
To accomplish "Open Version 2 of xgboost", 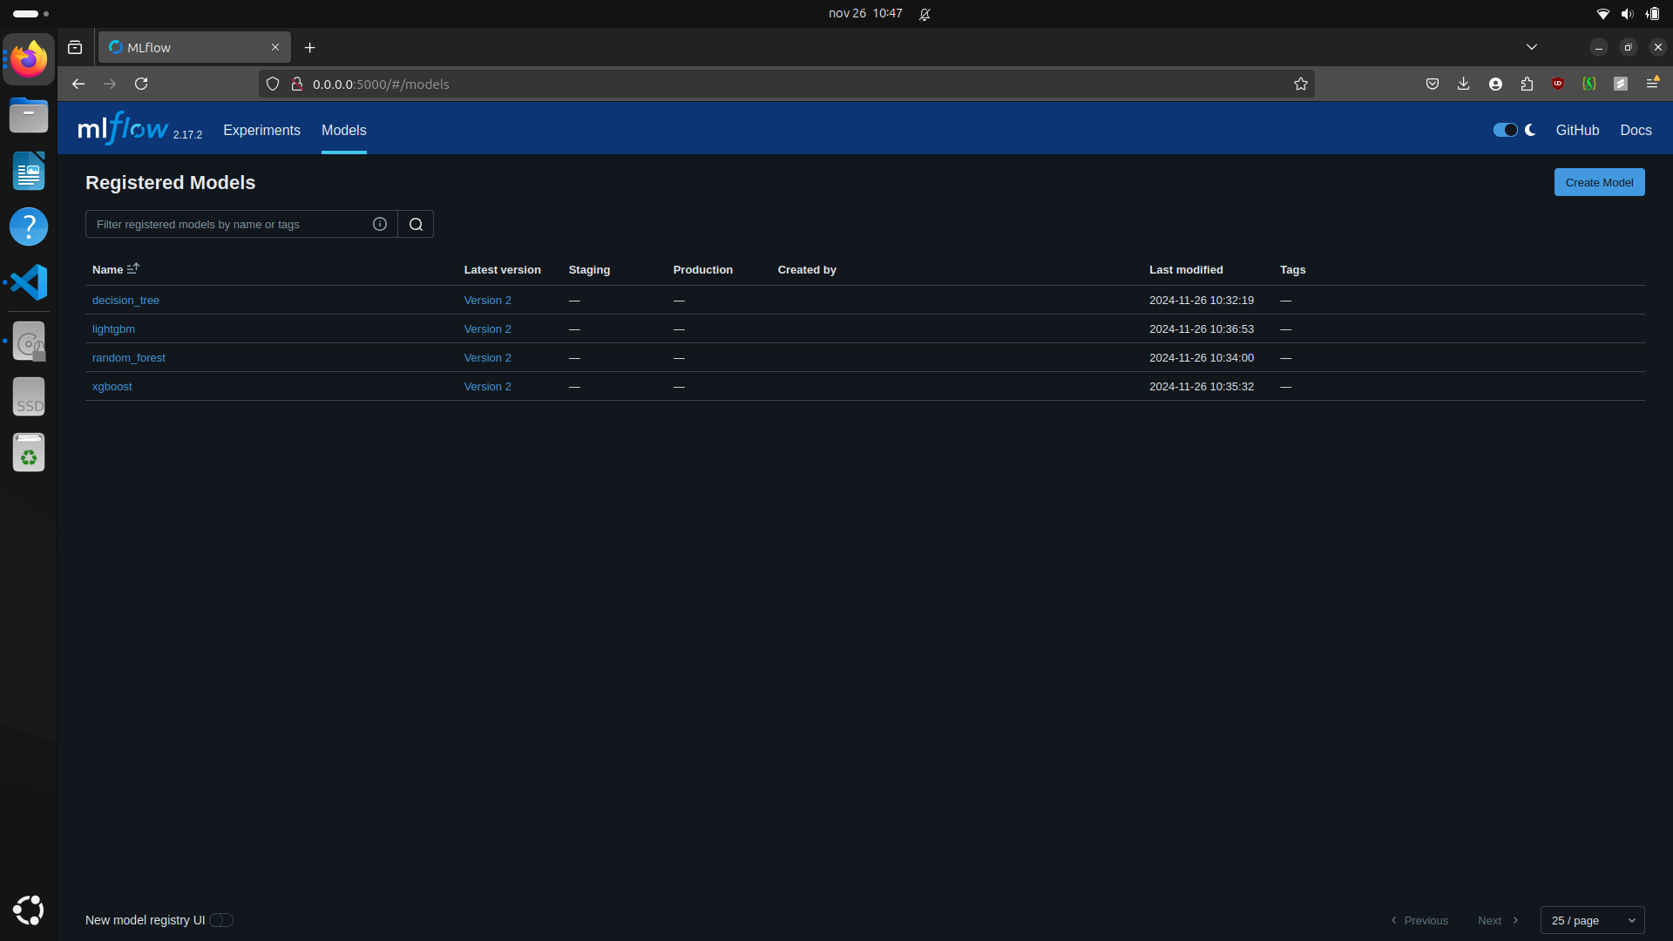I will coord(487,386).
